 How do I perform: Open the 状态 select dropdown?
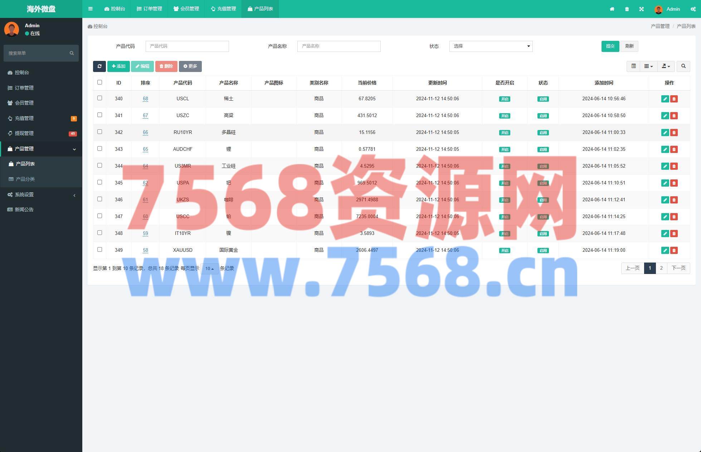coord(491,46)
